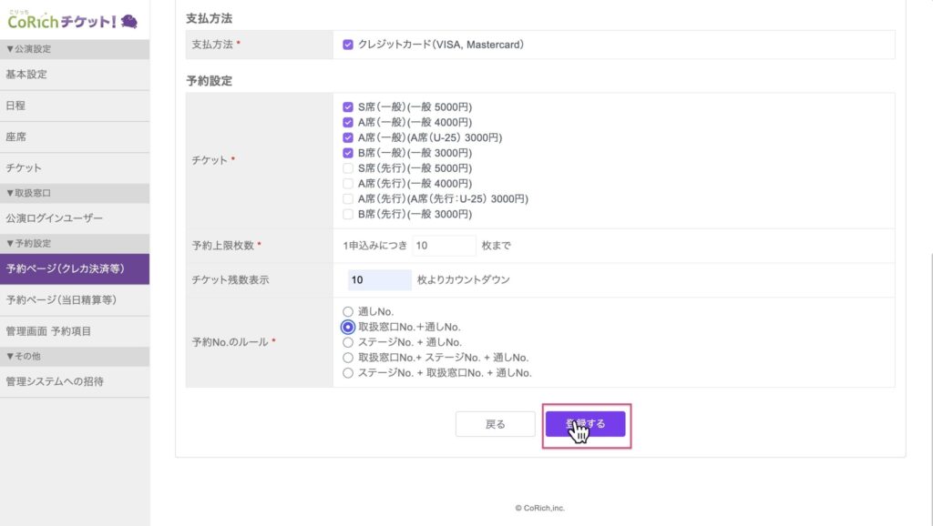The height and width of the screenshot is (526, 933).
Task: Go to 座席 in the sidebar
Action: pos(15,137)
